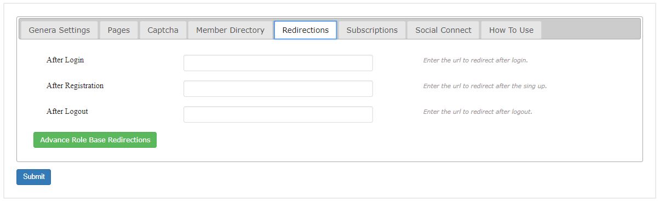
Task: Focus the After Login URL field
Action: click(278, 63)
